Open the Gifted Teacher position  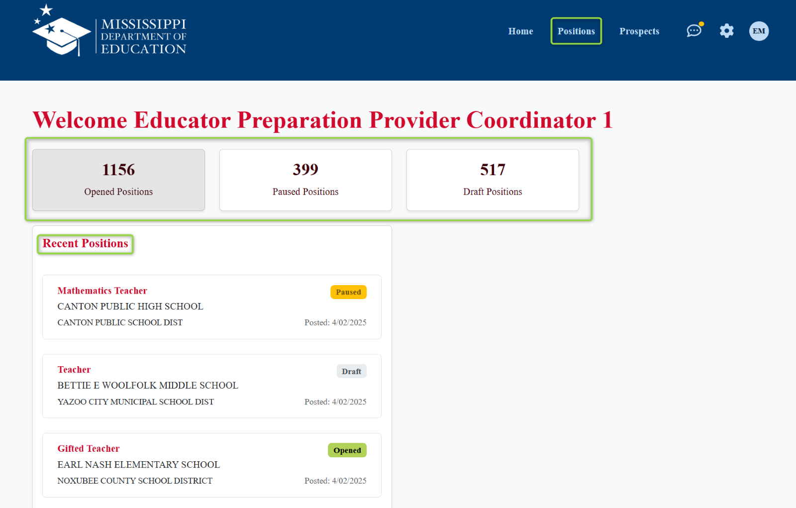click(88, 448)
